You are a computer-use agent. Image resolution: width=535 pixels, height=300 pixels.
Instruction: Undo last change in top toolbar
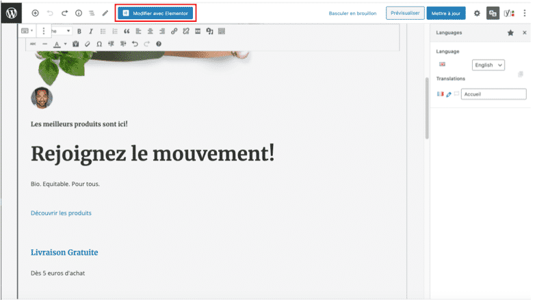coord(50,13)
